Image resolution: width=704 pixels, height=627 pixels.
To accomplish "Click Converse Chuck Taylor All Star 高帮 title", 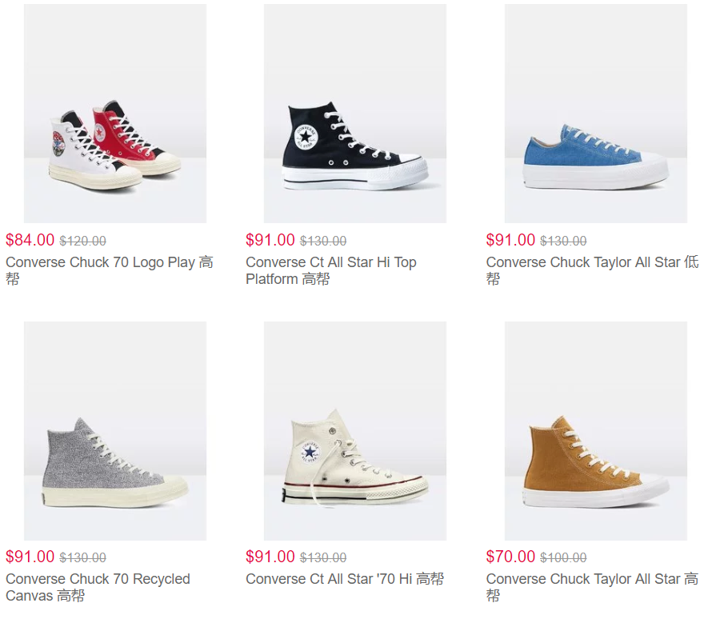I will (592, 587).
